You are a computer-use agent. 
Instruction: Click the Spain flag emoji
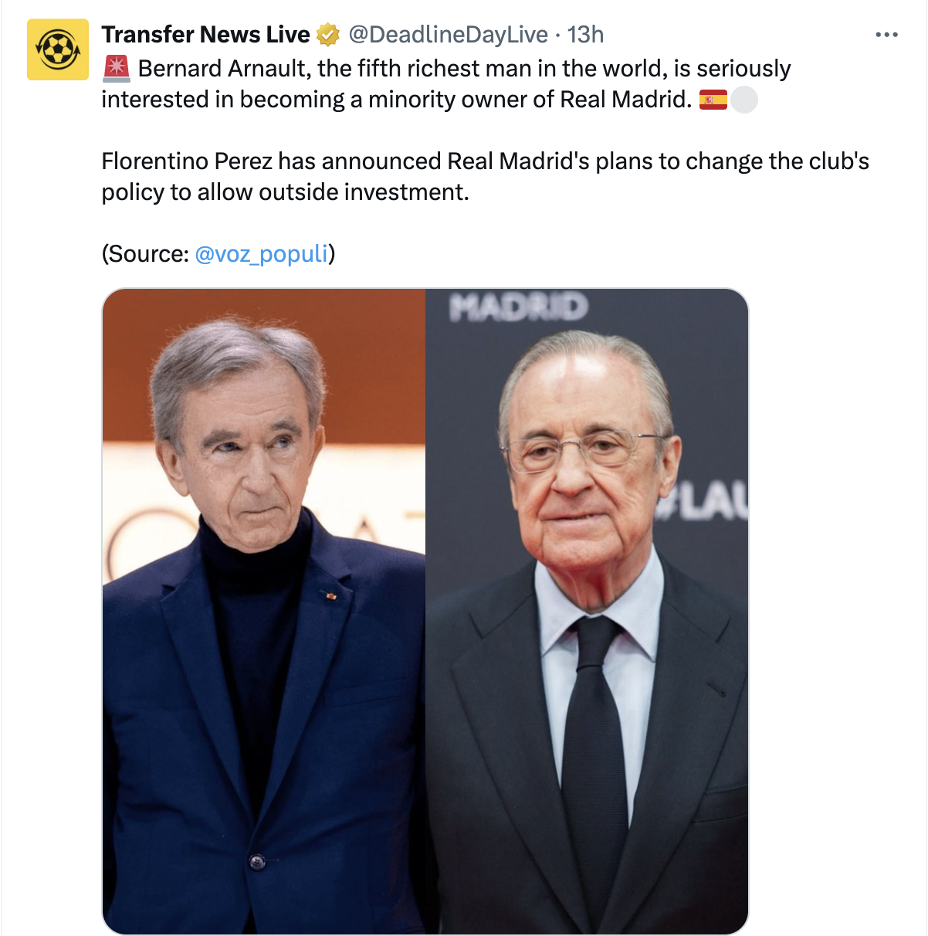coord(713,100)
